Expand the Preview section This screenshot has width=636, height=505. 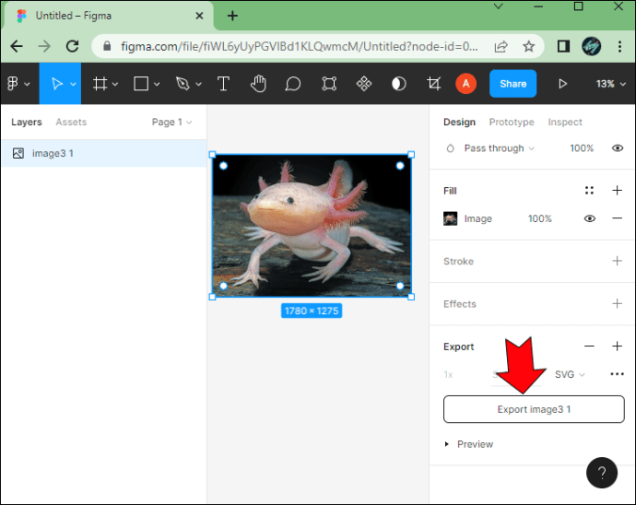coord(468,444)
